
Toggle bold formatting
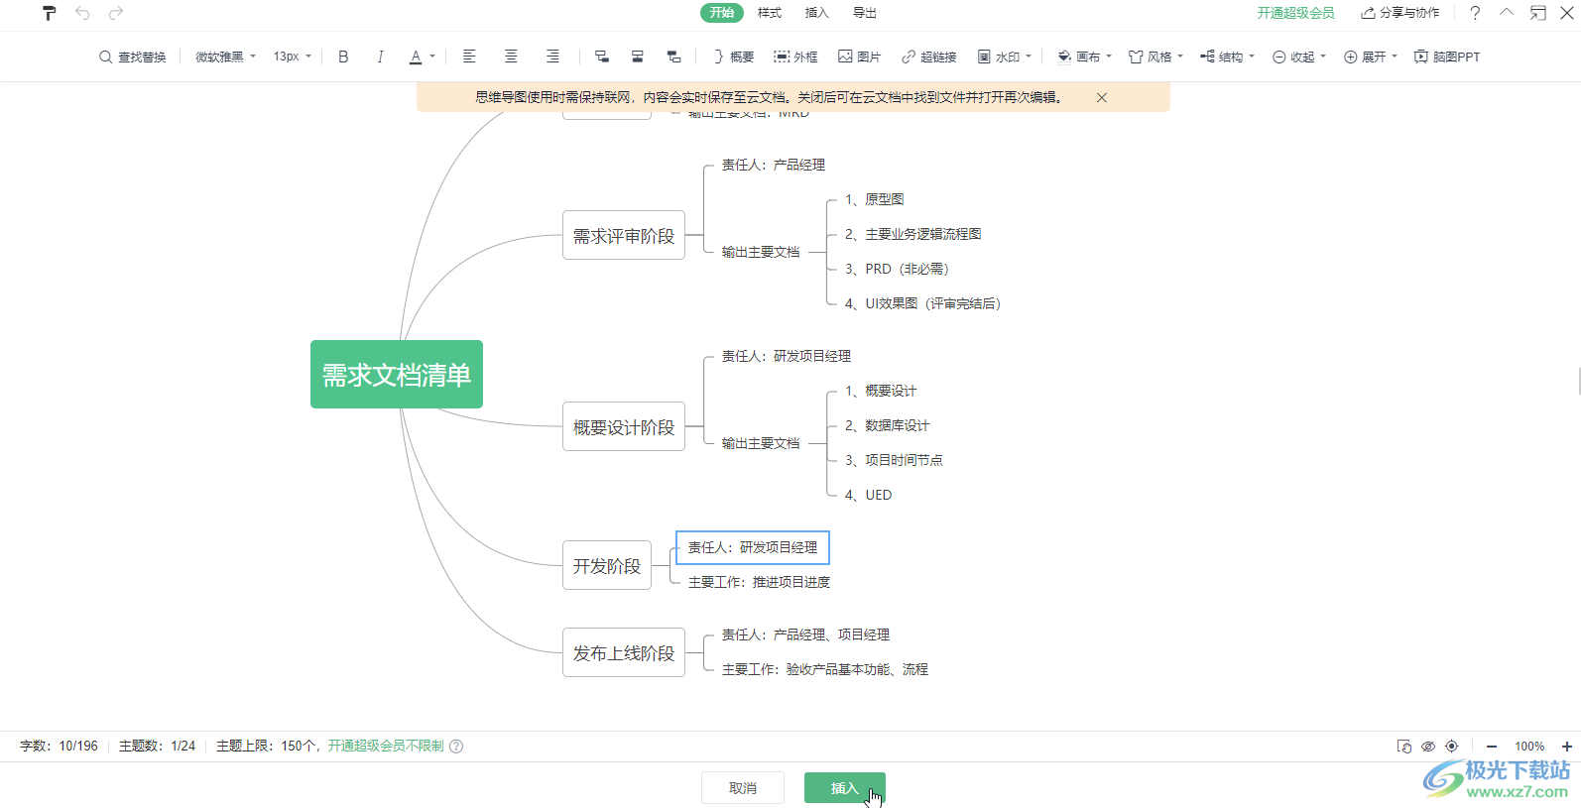point(343,57)
